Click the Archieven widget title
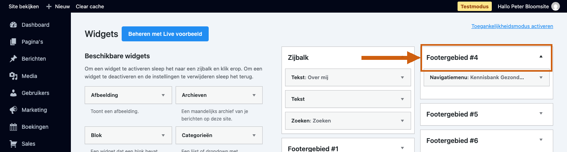The image size is (567, 152). (x=194, y=95)
